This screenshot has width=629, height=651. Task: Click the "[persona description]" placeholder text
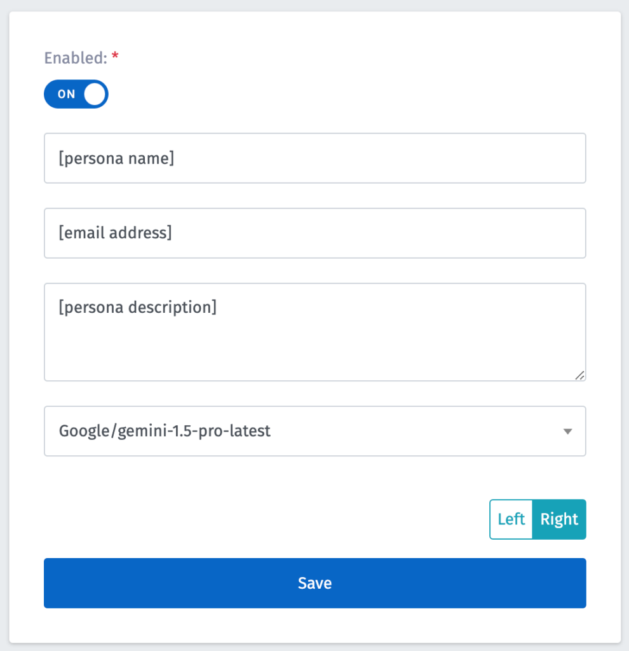tap(138, 308)
